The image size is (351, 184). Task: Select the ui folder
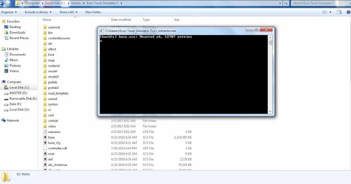click(47, 110)
